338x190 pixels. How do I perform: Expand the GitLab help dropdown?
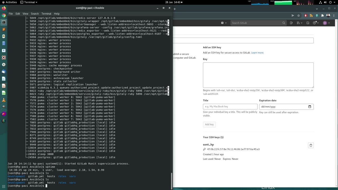point(315,23)
